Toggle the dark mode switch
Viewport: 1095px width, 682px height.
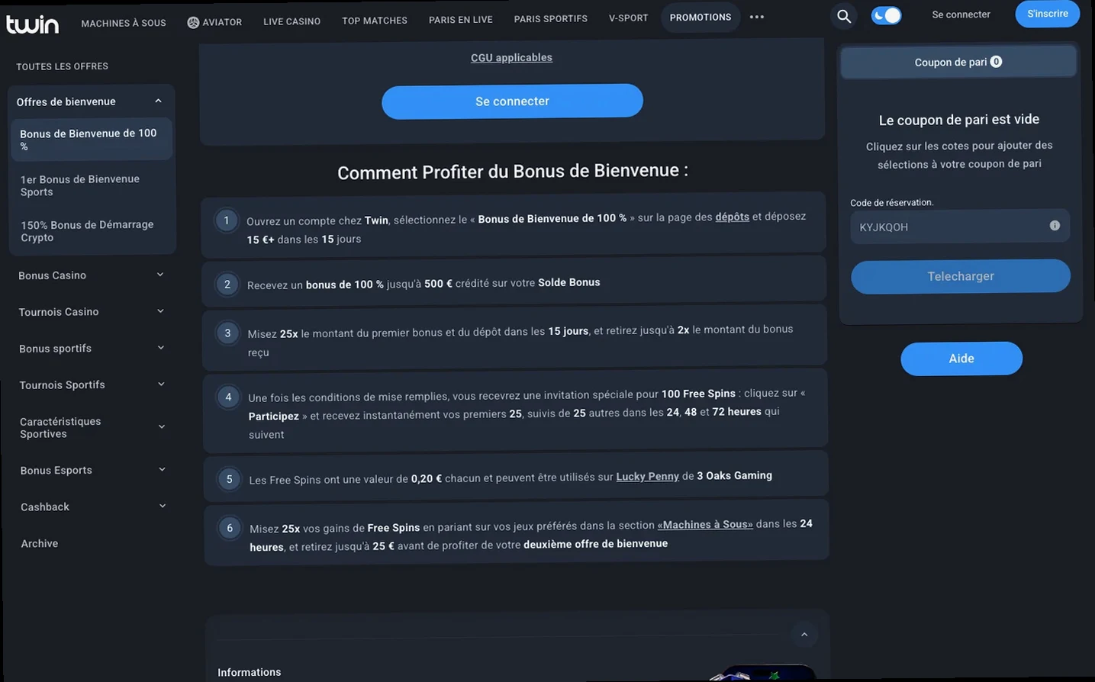click(886, 15)
